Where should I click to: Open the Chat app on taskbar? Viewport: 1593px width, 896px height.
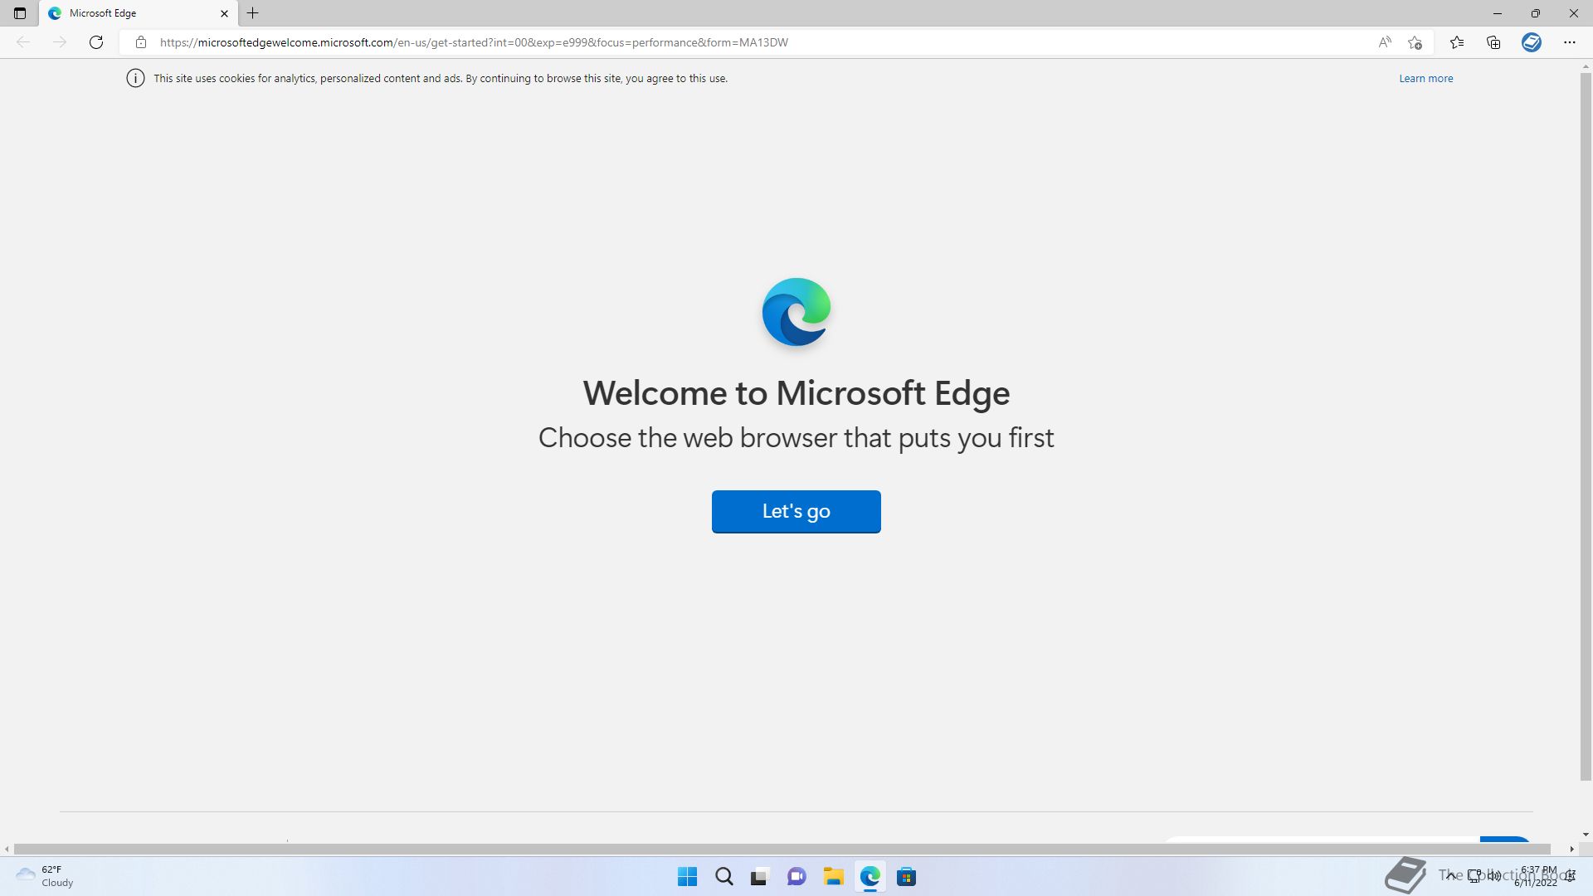tap(796, 876)
